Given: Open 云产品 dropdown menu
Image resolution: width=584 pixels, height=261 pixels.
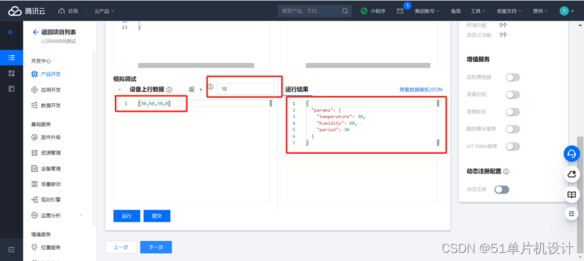Looking at the screenshot, I should point(104,11).
